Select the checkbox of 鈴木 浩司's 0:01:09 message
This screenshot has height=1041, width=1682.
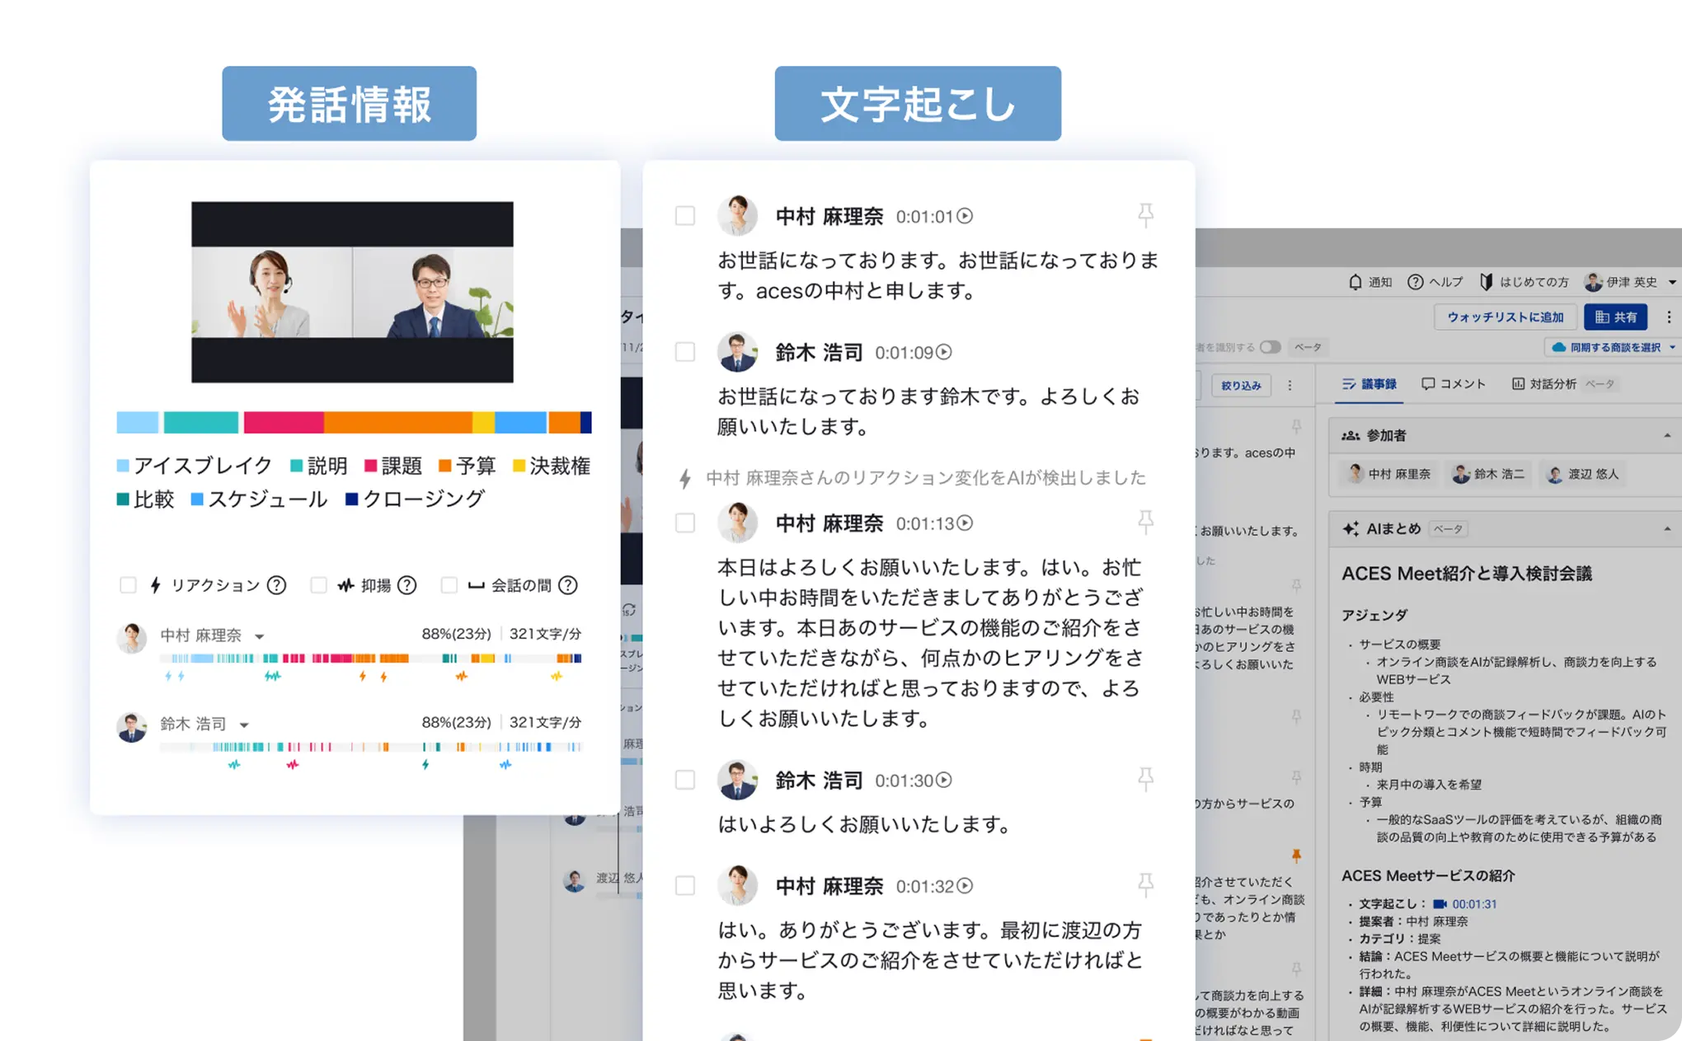pos(684,352)
